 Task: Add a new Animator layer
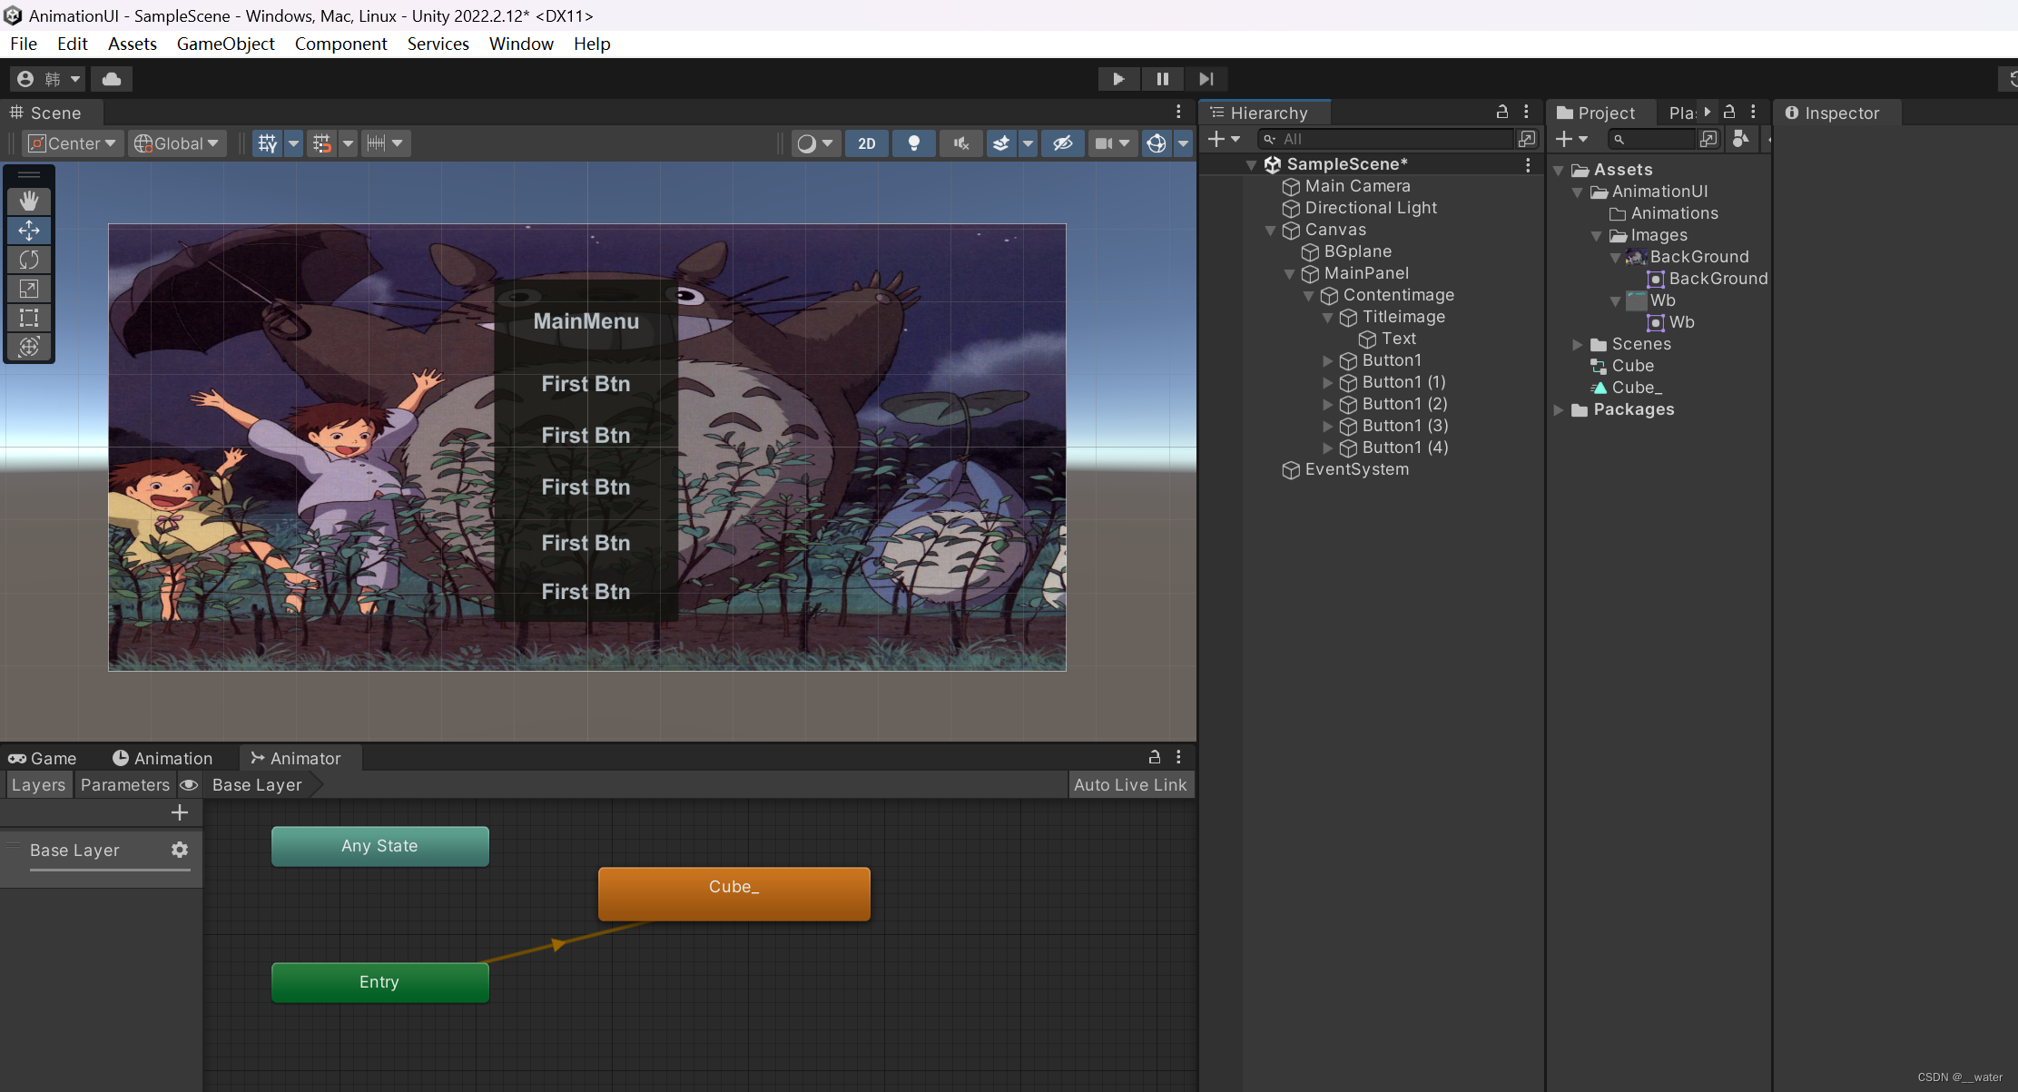[x=180, y=812]
